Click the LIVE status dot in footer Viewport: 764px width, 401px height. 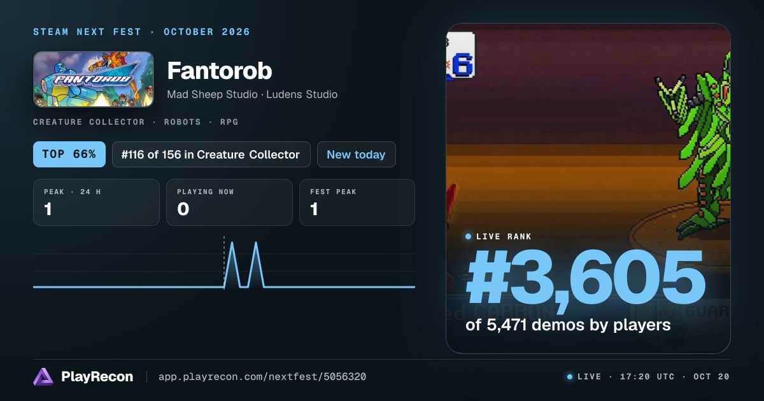[570, 377]
